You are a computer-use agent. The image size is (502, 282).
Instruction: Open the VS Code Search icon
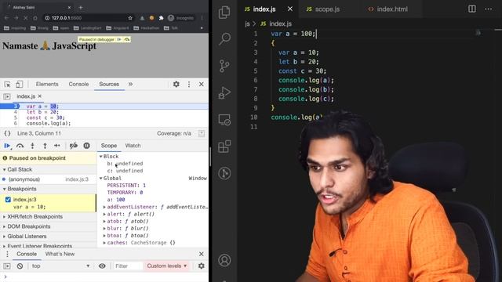click(x=224, y=38)
